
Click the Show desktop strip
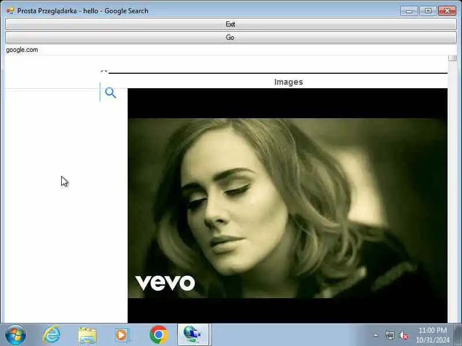[x=458, y=334]
